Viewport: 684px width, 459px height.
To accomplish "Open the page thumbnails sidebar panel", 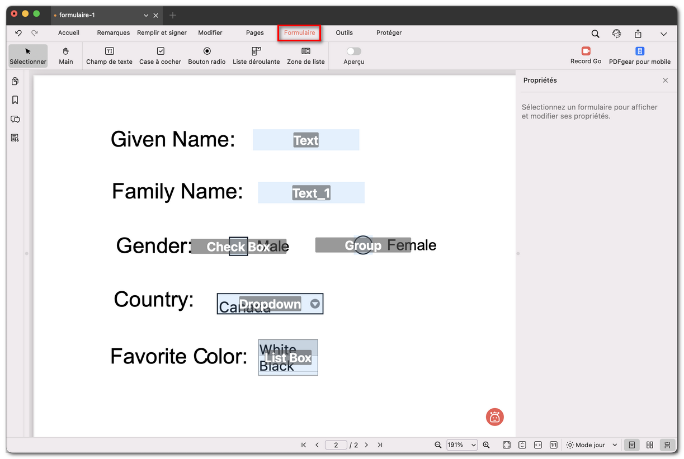I will point(15,81).
